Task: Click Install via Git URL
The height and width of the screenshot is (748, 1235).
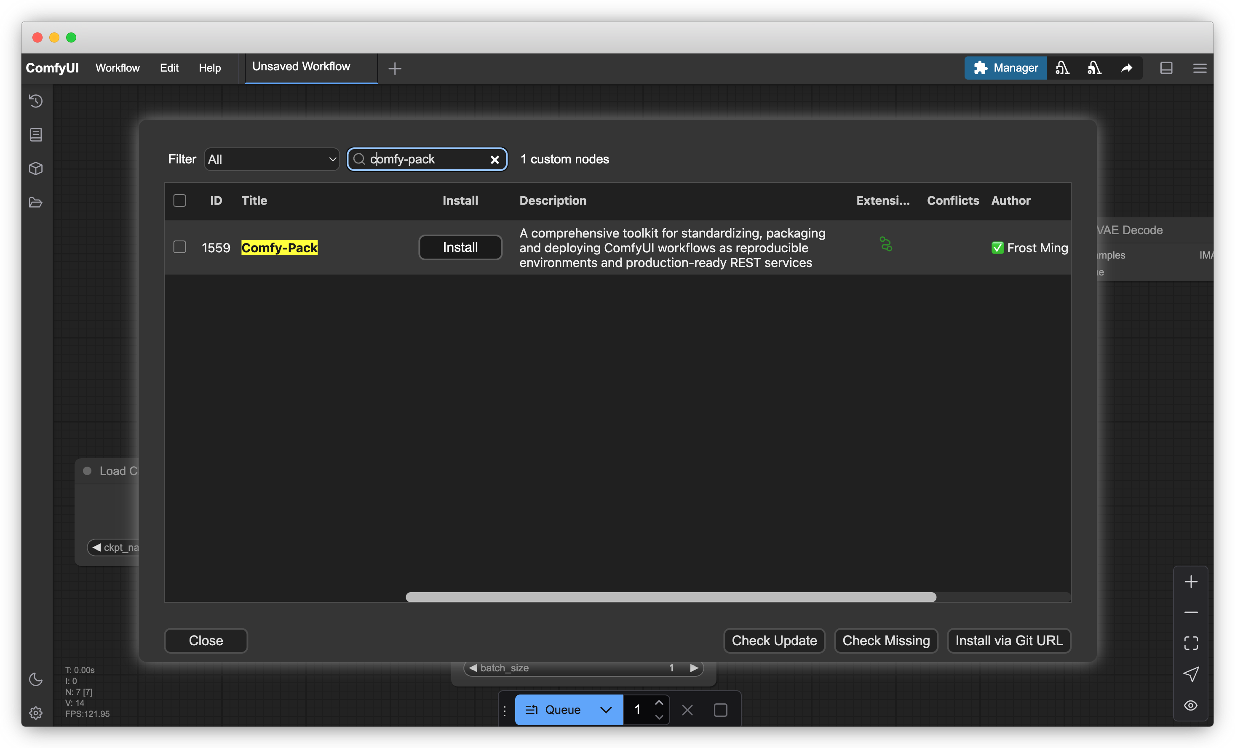Action: pos(1009,640)
